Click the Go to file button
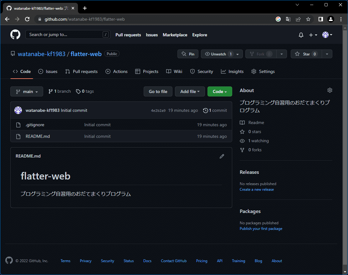Screen dimensions: 348x275 158,91
